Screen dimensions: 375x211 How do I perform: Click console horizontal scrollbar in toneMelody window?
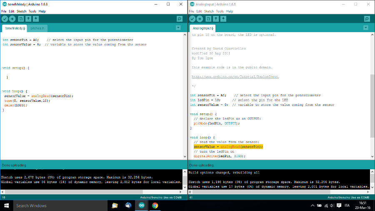click(74, 192)
